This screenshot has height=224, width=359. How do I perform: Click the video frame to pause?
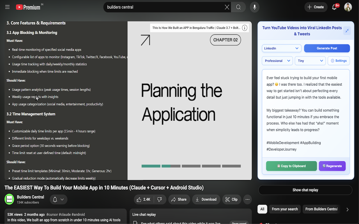tap(128, 101)
